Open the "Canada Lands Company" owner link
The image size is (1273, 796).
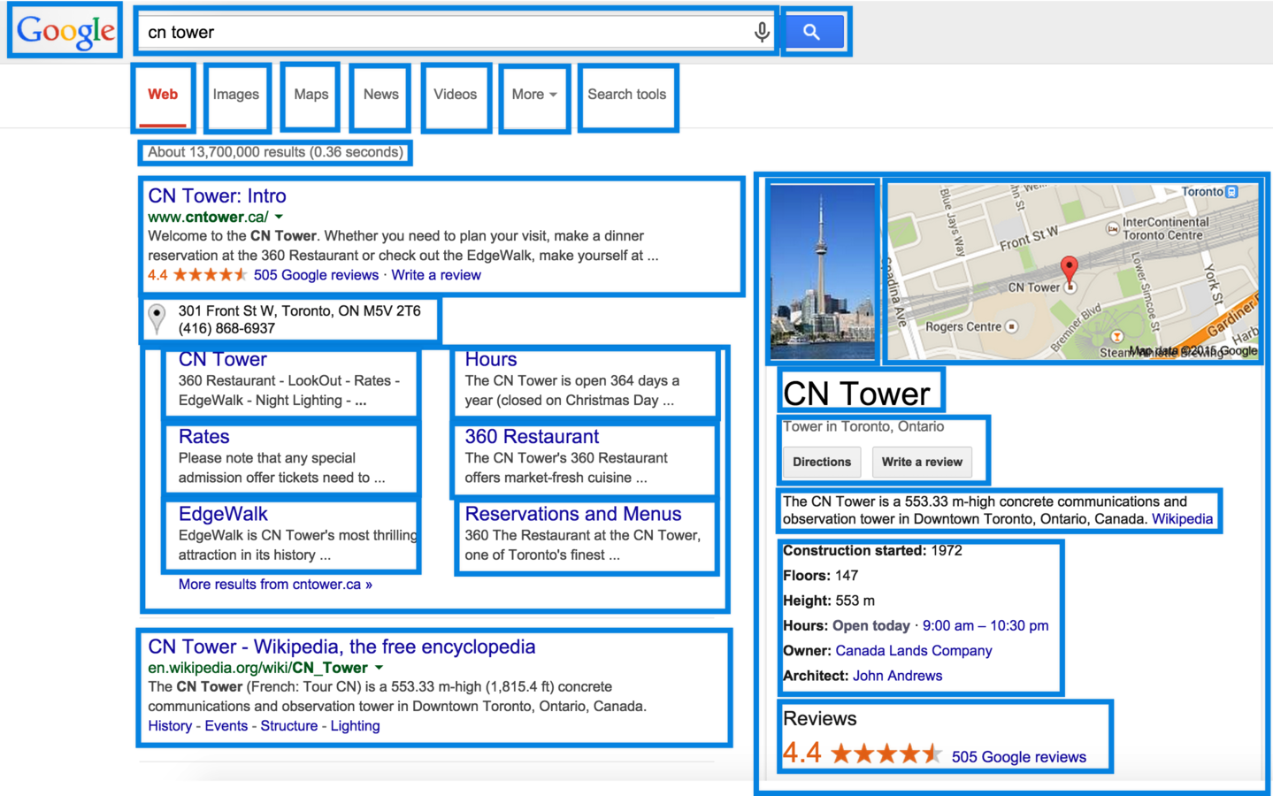pos(914,651)
